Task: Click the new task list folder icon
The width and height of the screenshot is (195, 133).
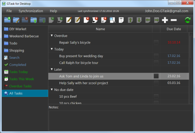Action: [x=7, y=20]
